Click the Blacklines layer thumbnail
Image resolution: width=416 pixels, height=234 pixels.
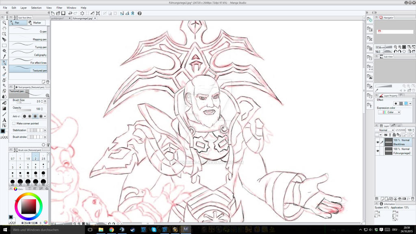[x=389, y=142]
